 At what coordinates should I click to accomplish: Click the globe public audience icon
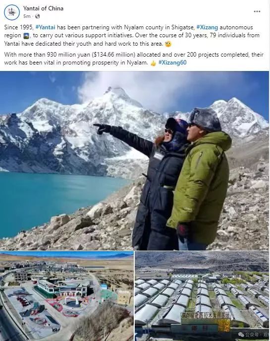pos(37,16)
